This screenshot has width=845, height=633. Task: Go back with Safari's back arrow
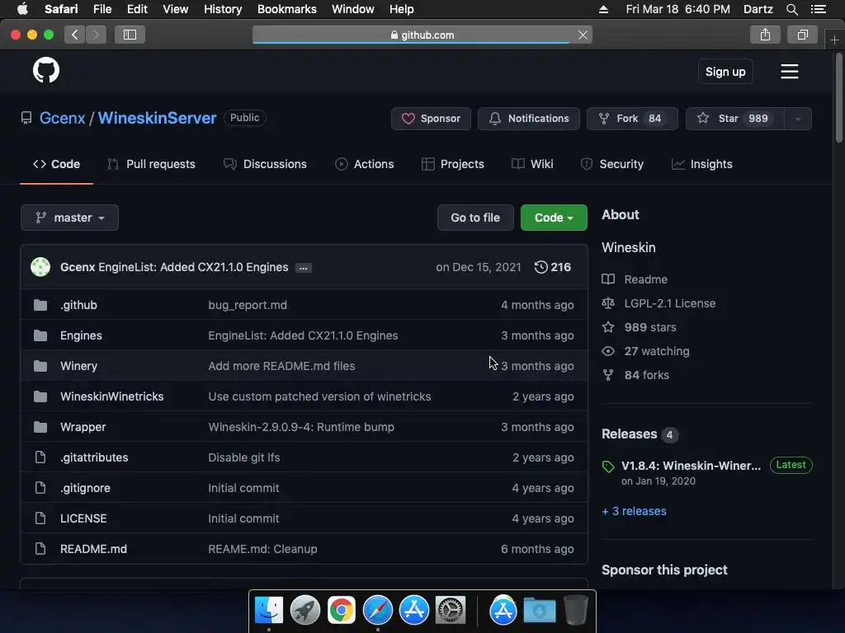coord(75,35)
